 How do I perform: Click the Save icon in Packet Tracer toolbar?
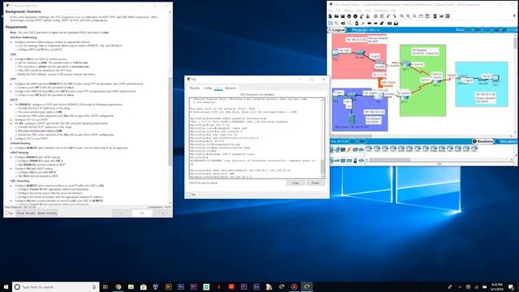[x=342, y=16]
